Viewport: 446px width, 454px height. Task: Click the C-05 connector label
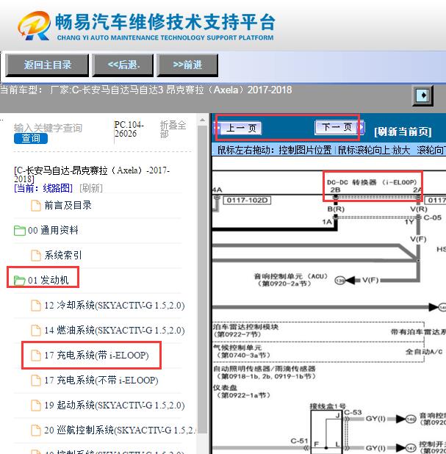432,217
